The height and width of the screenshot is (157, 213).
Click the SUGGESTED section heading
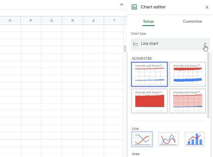pos(142,58)
